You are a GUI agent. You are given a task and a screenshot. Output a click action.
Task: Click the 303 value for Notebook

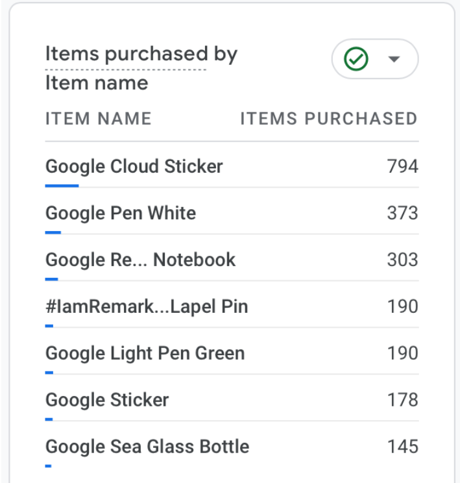pos(402,260)
